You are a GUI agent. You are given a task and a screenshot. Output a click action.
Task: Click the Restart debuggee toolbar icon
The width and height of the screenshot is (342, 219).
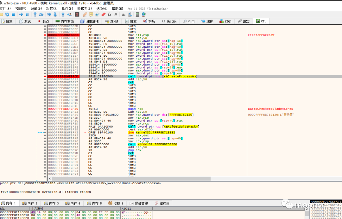coord(7,15)
